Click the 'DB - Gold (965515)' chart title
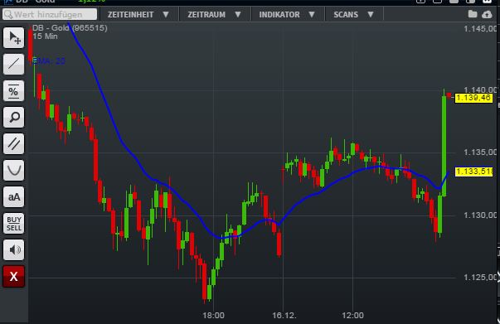This screenshot has width=500, height=324. pos(70,28)
